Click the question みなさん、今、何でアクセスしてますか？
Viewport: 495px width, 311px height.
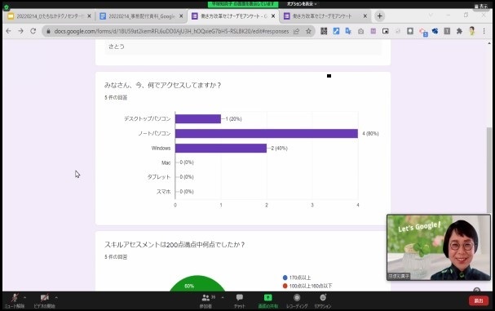tap(162, 85)
